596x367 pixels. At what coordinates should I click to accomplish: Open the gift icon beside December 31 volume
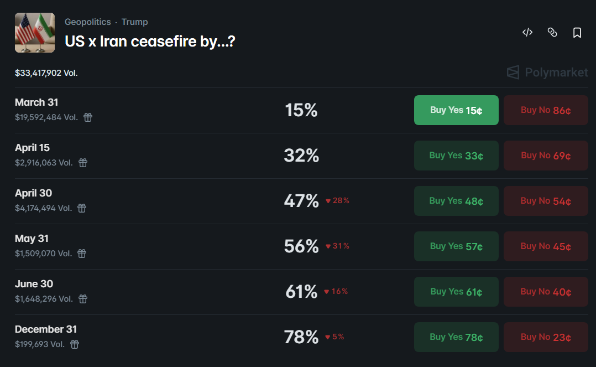pyautogui.click(x=76, y=344)
